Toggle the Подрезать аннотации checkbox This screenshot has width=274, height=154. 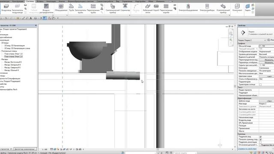(260, 142)
